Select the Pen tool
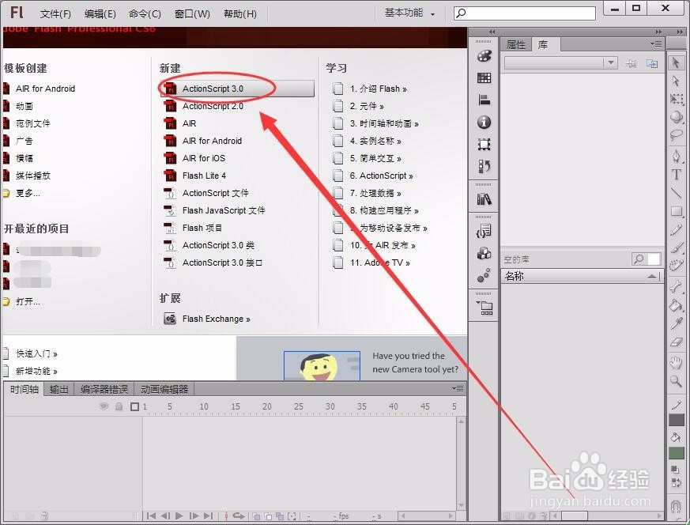690x525 pixels. click(x=676, y=157)
